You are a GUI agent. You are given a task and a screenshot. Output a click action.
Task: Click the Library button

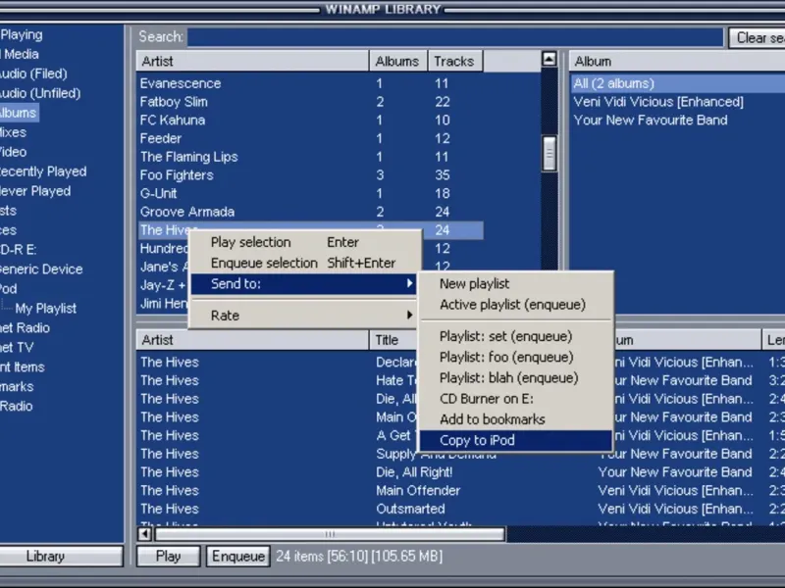point(61,556)
